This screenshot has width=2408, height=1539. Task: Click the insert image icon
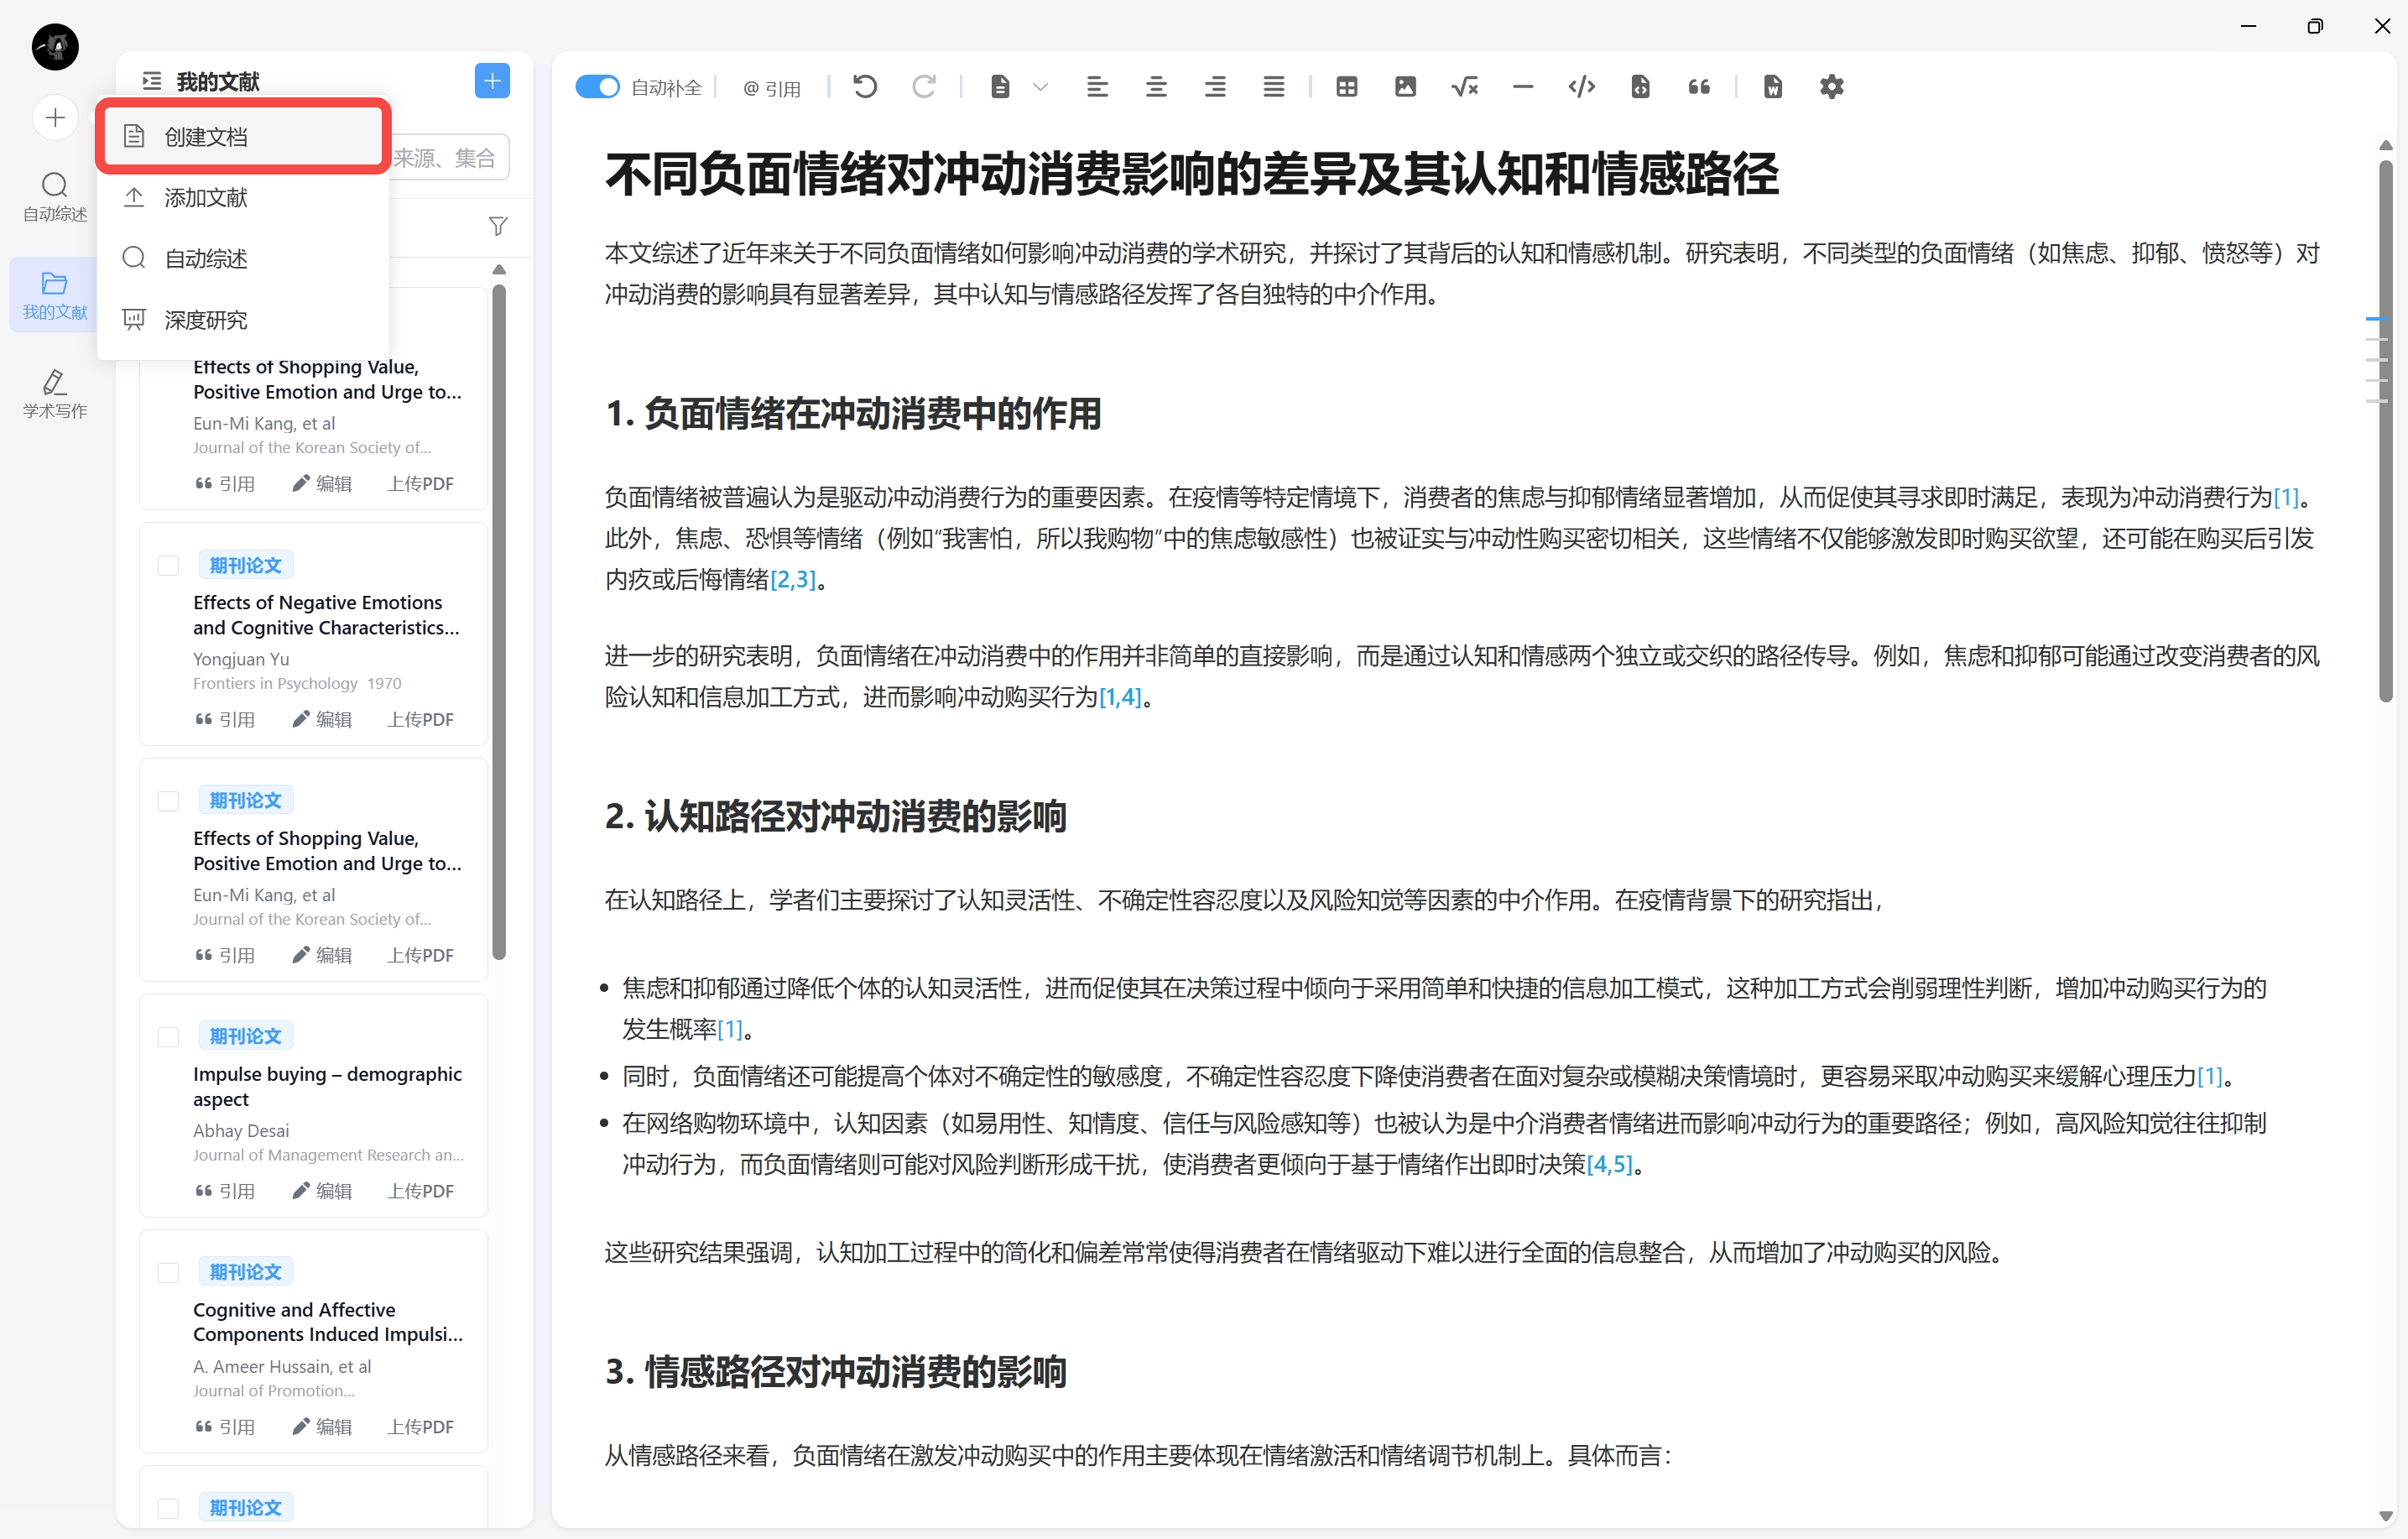[x=1405, y=87]
